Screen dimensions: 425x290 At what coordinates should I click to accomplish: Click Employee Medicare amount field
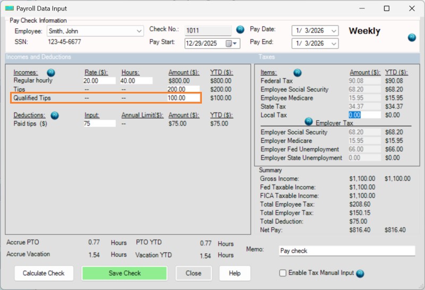[364, 98]
